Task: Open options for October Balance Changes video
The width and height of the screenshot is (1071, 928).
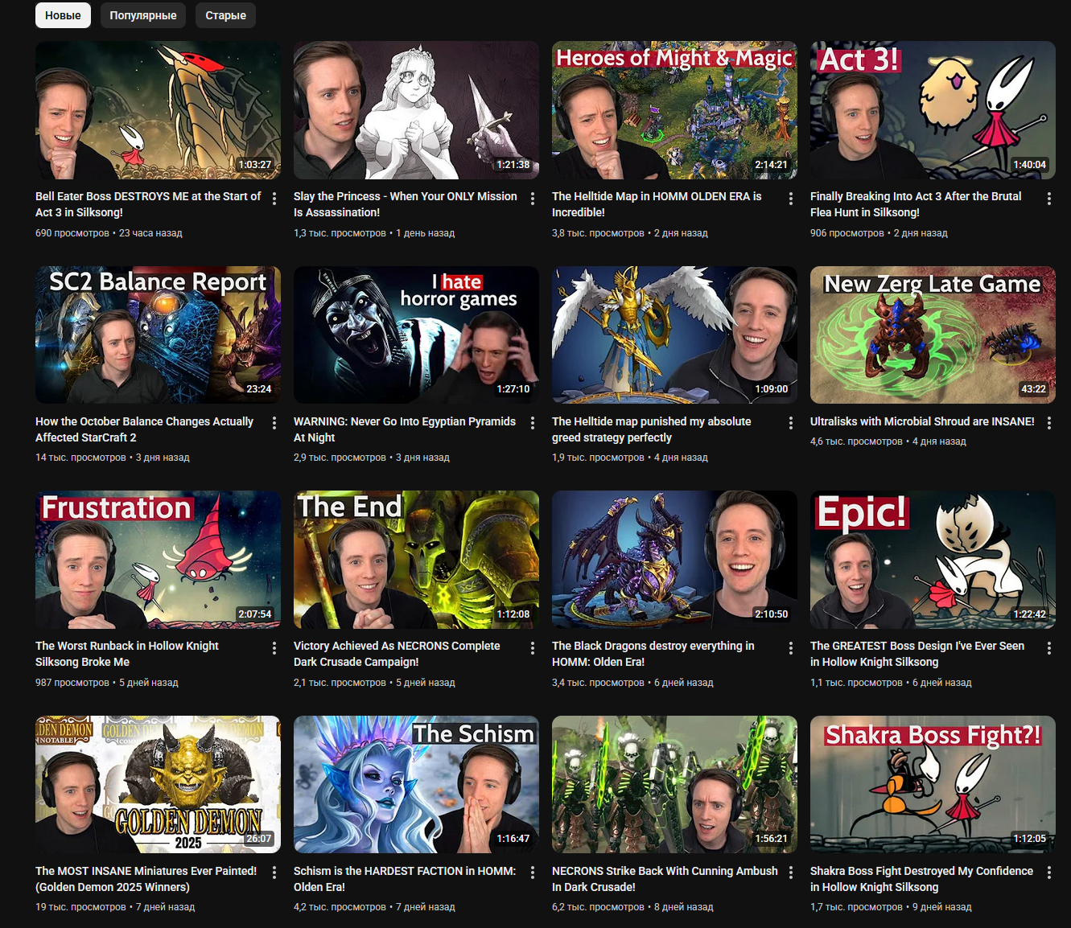Action: click(274, 423)
